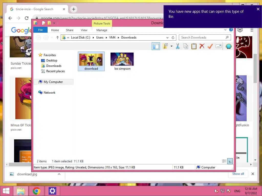Select Favorites in navigation pane
The width and height of the screenshot is (262, 196).
(50, 55)
